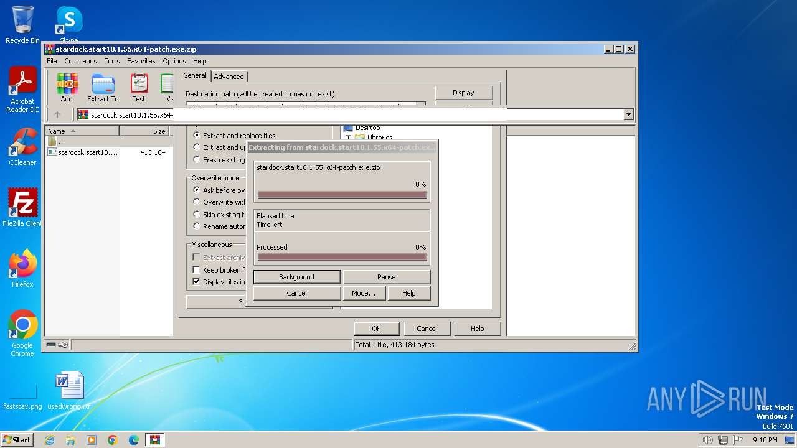
Task: Click the taskbar clock showing 9:10 PM
Action: [x=765, y=440]
